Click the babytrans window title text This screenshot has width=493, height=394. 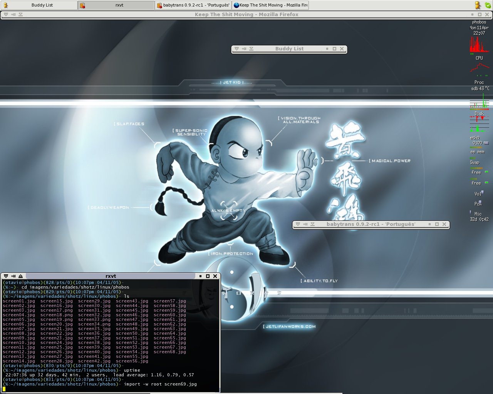[x=371, y=224]
